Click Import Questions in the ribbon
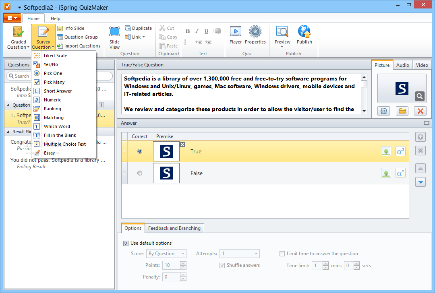Viewport: 435px width, 293px height. (x=79, y=46)
